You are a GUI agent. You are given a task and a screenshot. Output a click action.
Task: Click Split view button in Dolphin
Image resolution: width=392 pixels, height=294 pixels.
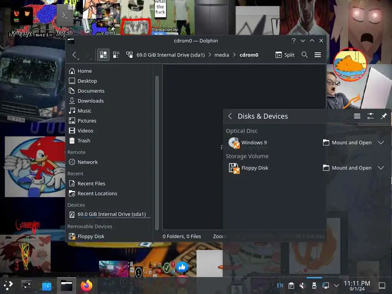pyautogui.click(x=285, y=55)
